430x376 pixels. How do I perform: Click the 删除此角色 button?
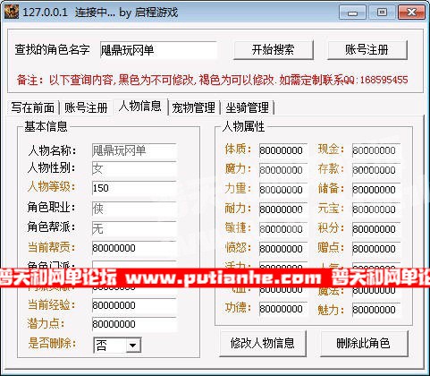coord(364,343)
